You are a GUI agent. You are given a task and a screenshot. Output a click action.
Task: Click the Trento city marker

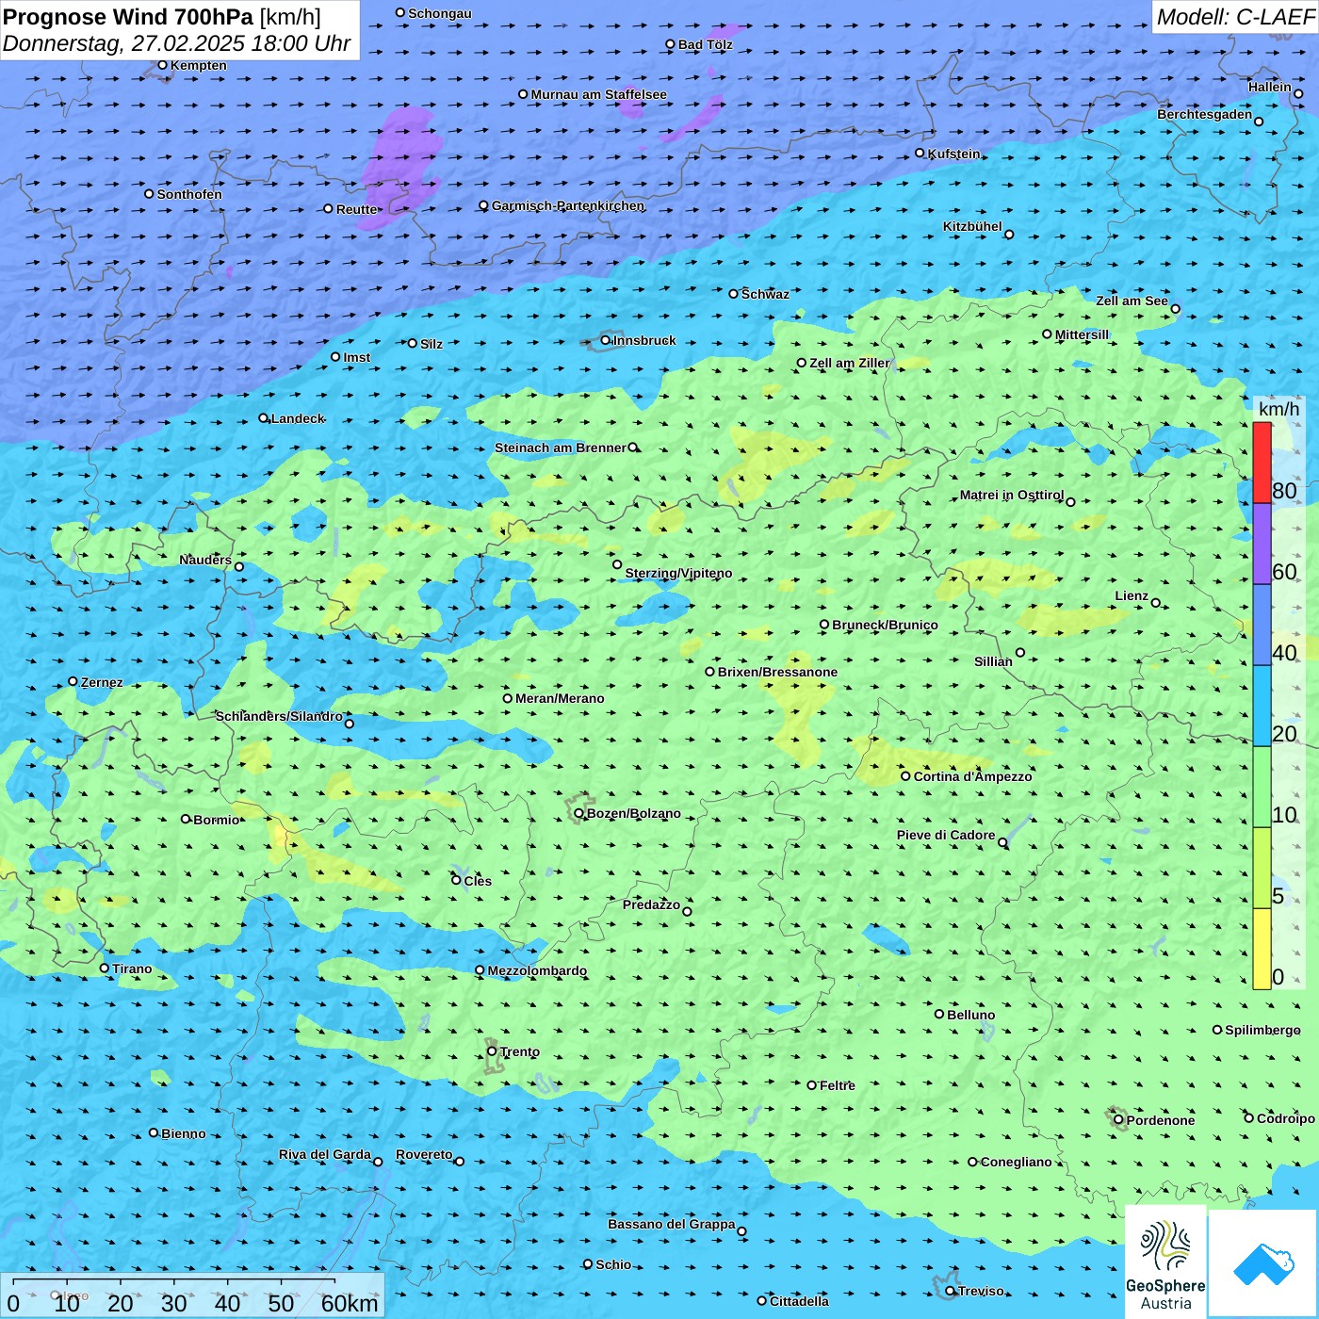tap(492, 1051)
